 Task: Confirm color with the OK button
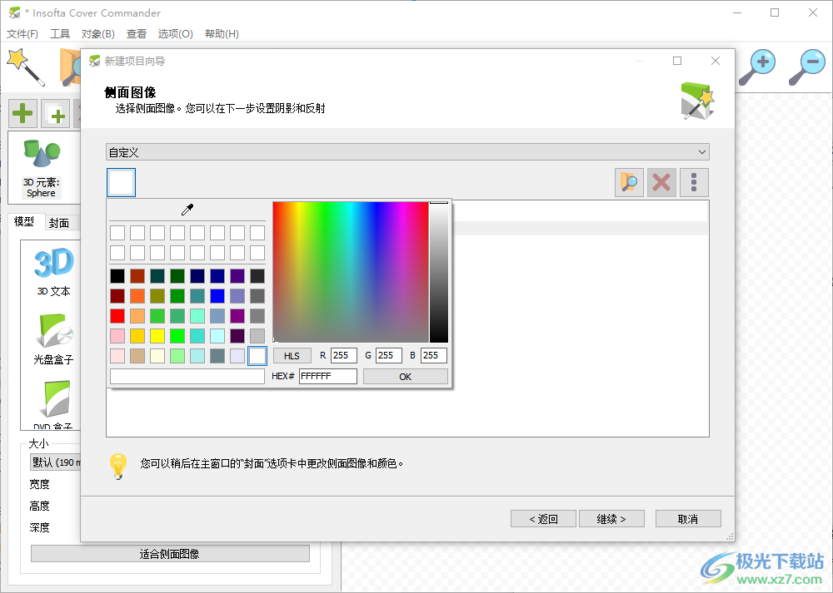[406, 377]
